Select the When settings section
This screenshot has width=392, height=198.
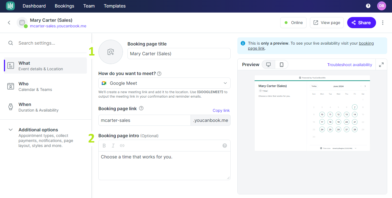(45, 107)
